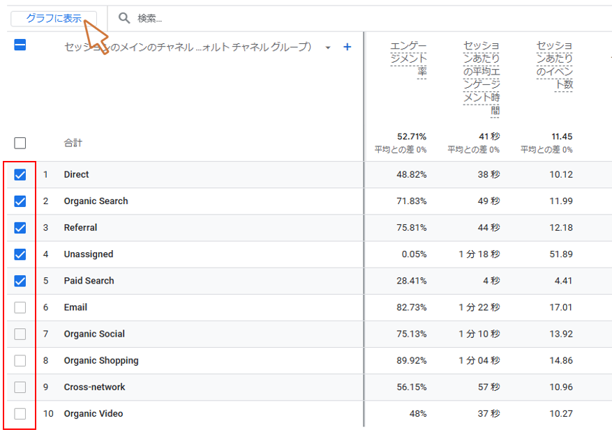The height and width of the screenshot is (432, 612).
Task: Deselect the Unassigned row checkbox
Action: click(20, 254)
